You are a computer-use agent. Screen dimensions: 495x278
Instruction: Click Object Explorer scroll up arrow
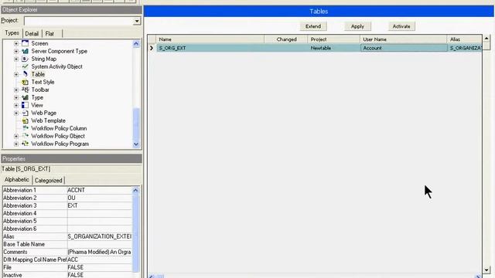(x=136, y=43)
